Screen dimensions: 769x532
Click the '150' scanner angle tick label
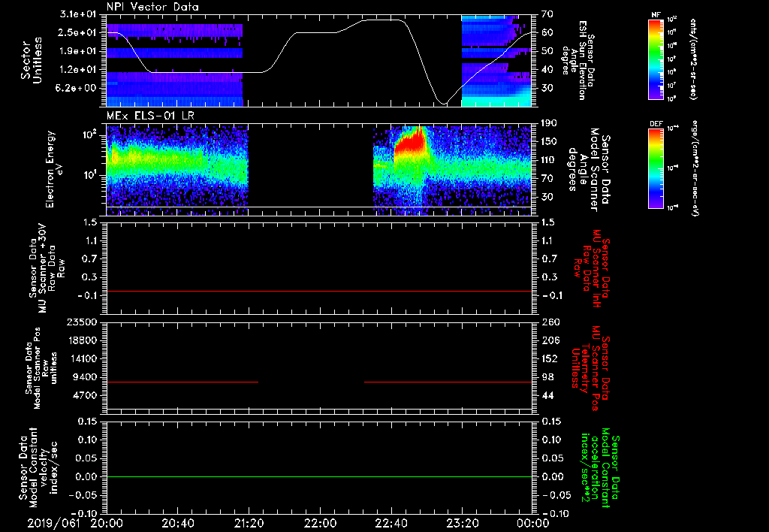(x=550, y=141)
